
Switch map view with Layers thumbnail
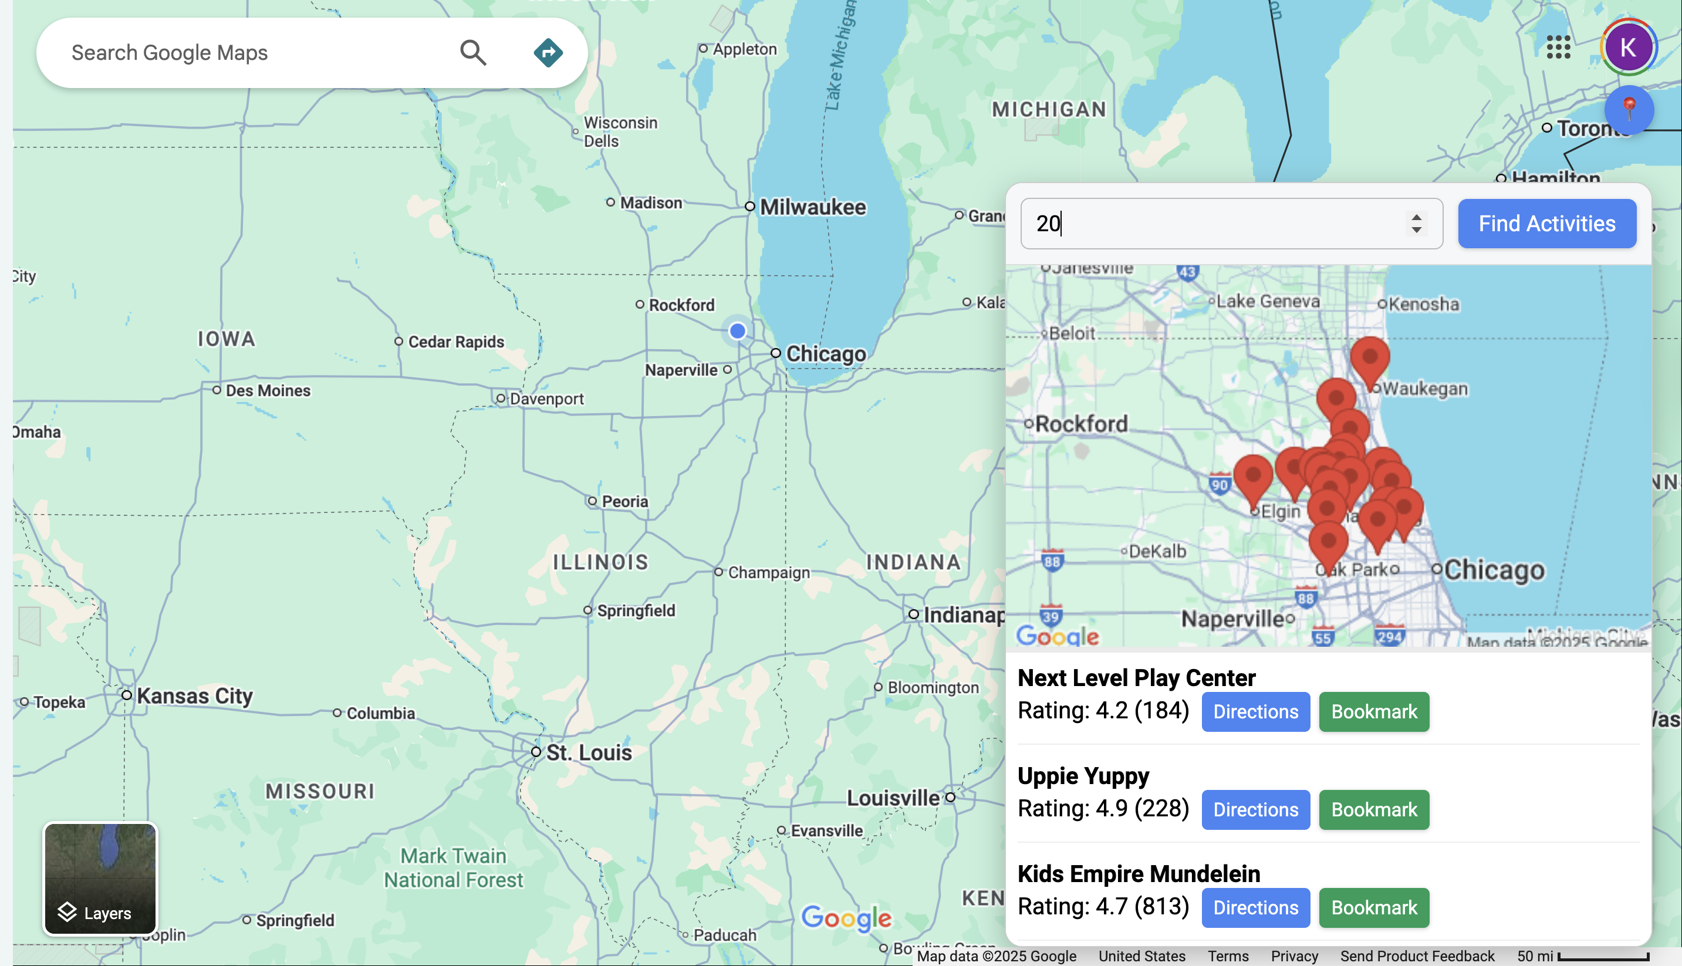(100, 877)
